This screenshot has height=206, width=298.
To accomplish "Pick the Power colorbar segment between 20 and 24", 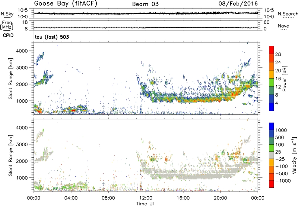I will pyautogui.click(x=272, y=66).
